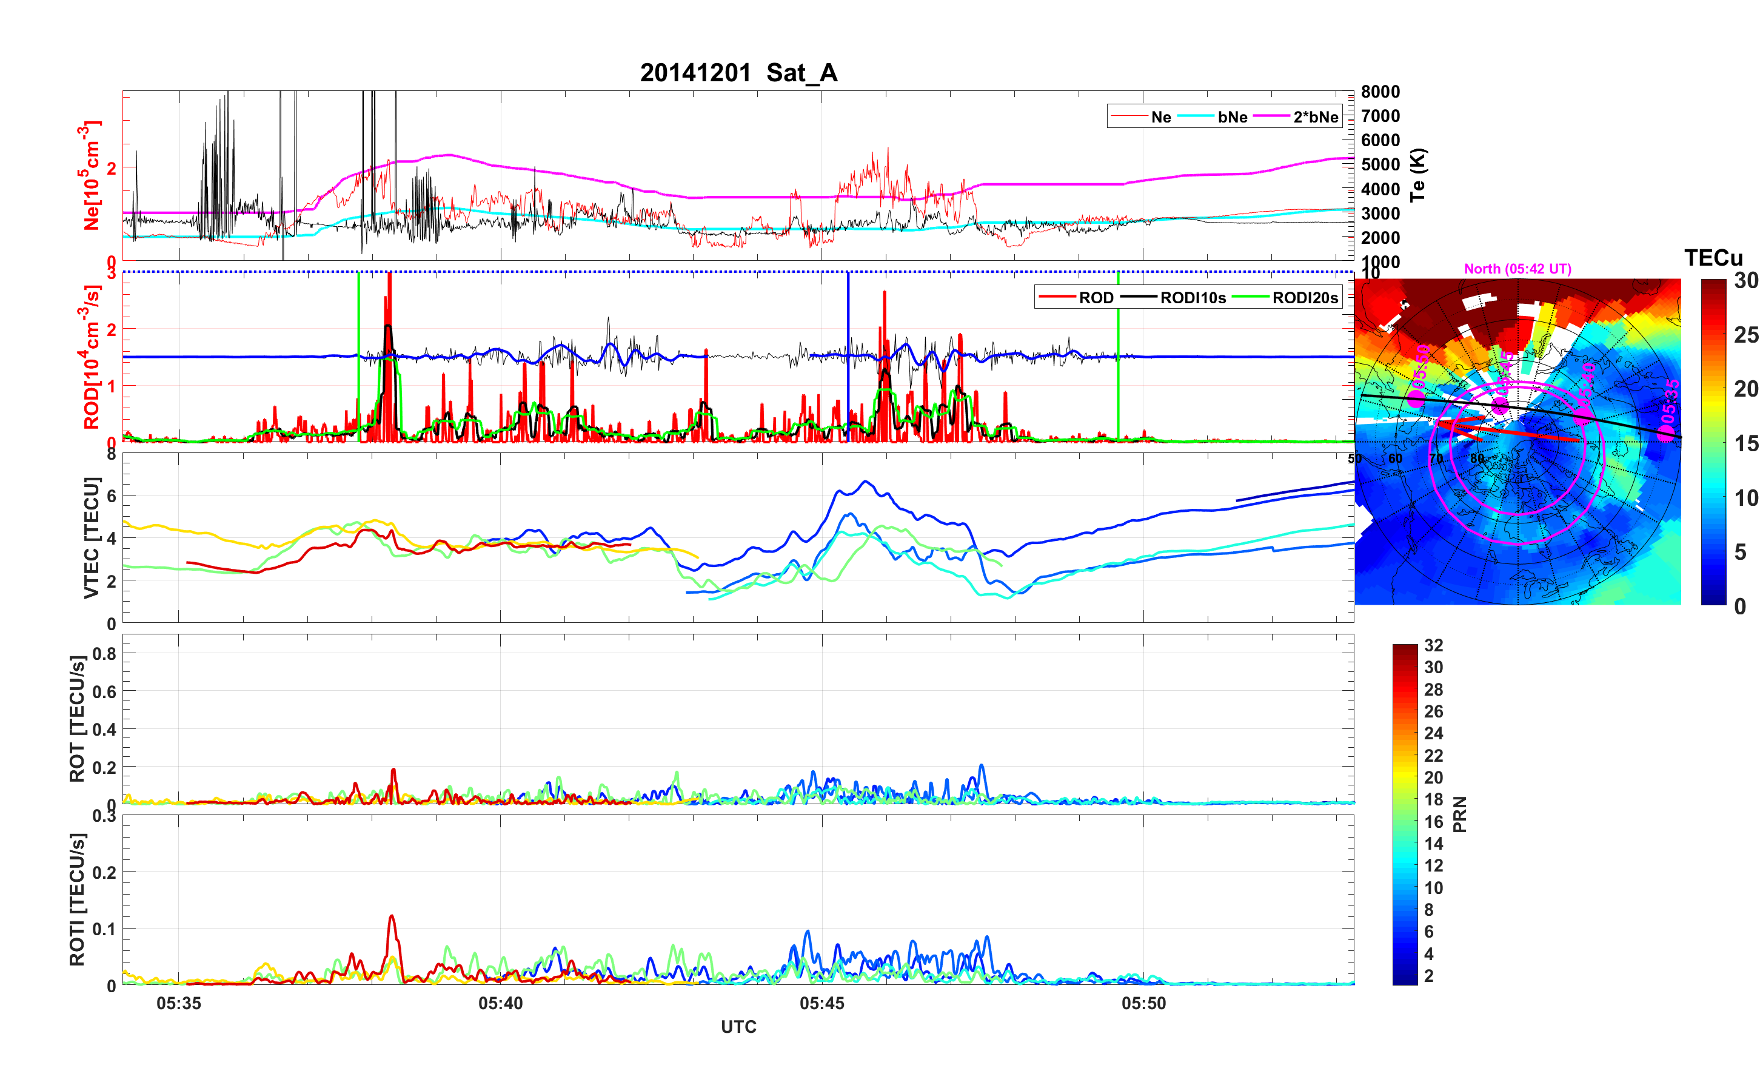This screenshot has height=1065, width=1760.
Task: Click the plot title '20141201 Sat_A'
Action: coord(738,72)
